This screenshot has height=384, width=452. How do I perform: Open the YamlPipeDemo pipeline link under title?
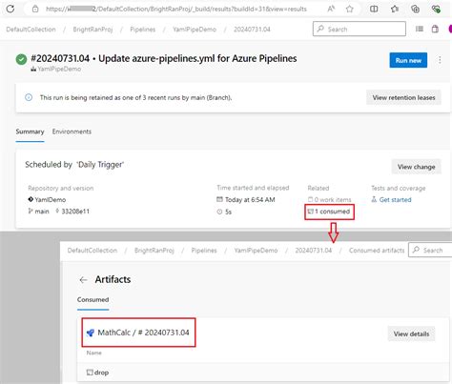(x=59, y=69)
